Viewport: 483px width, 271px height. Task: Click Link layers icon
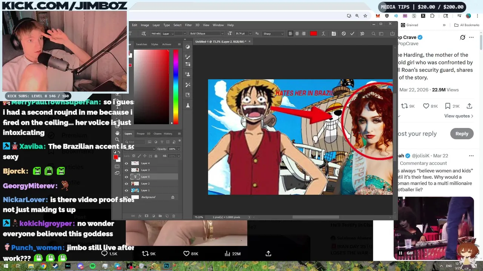tap(133, 216)
